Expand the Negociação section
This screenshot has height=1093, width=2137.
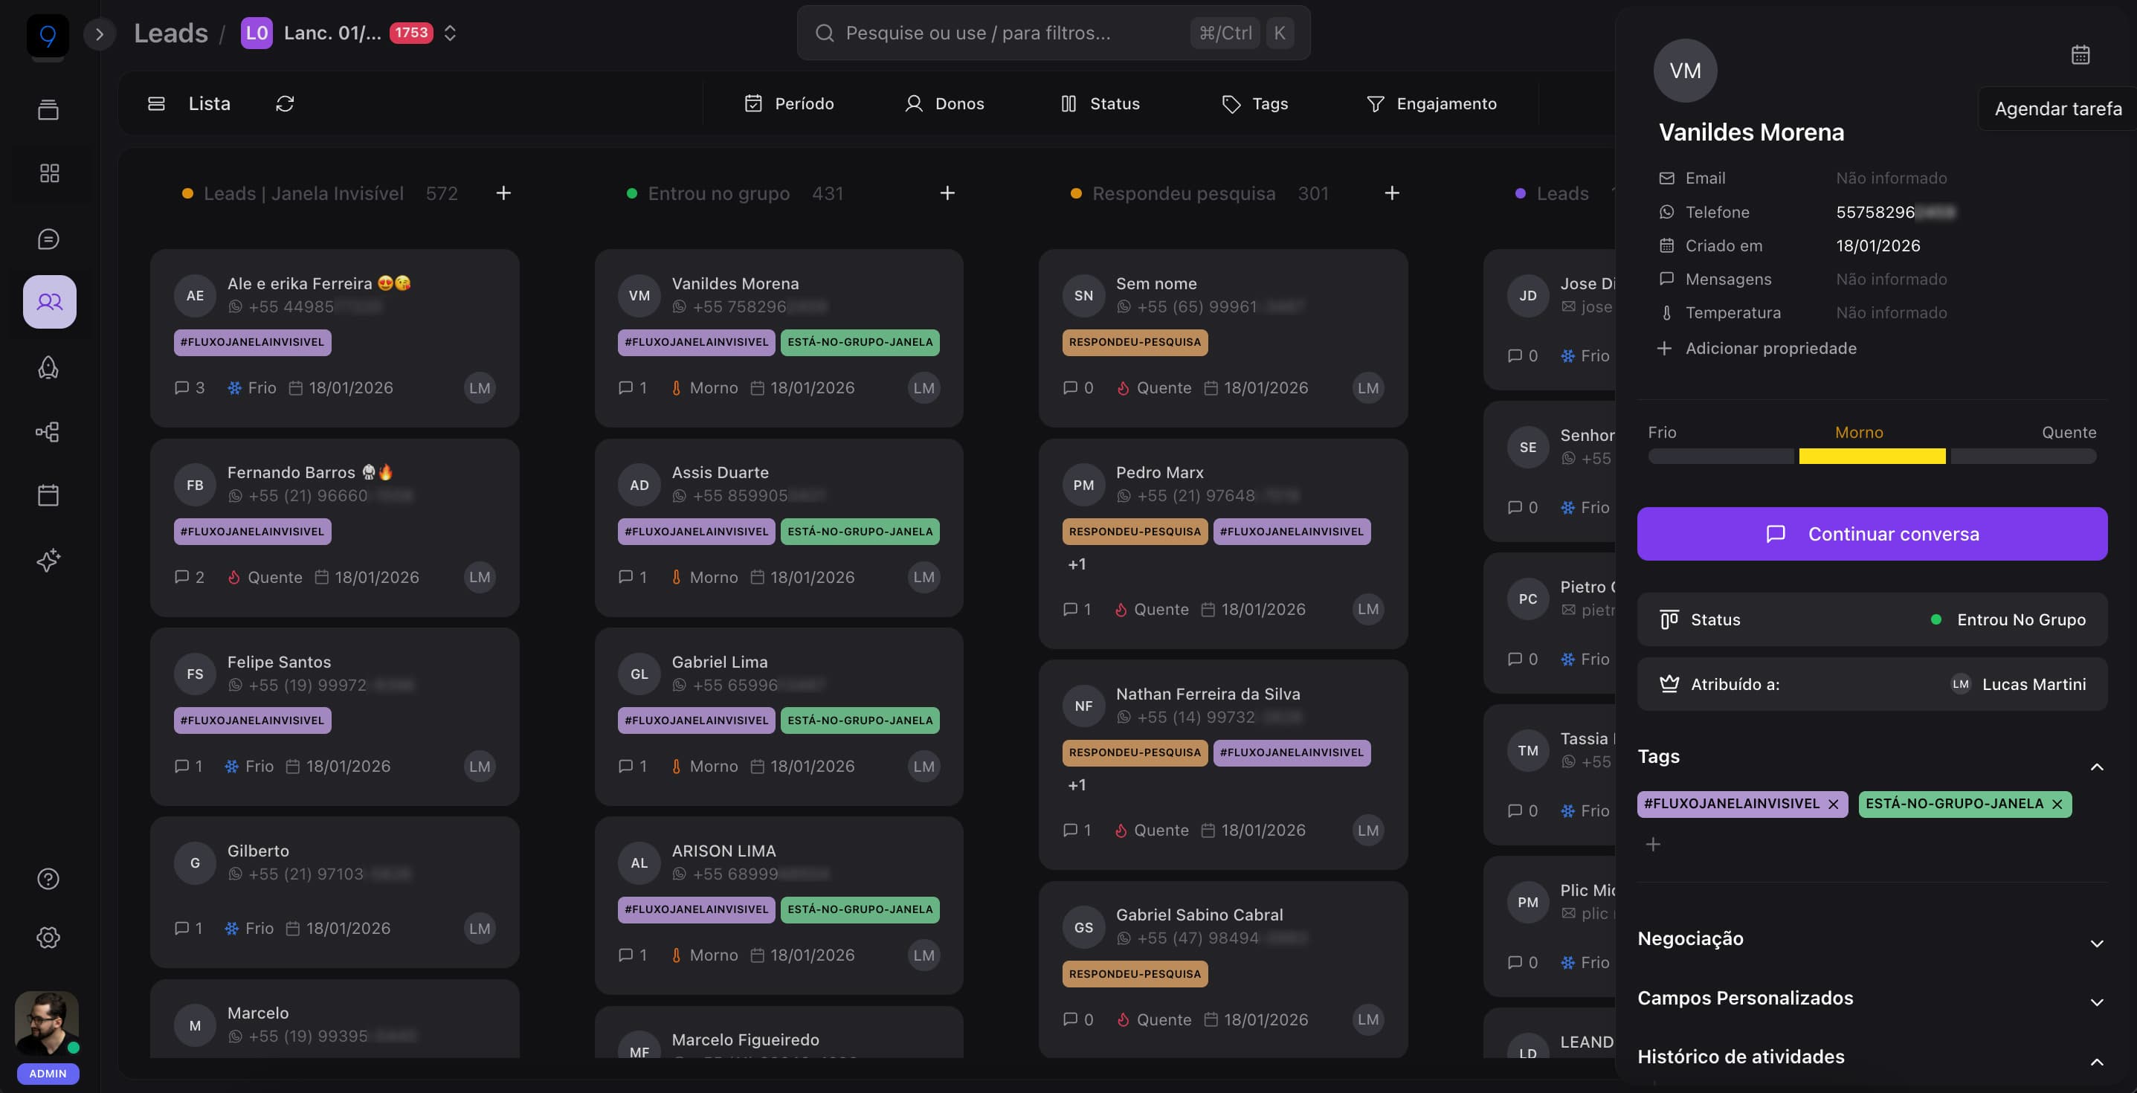(2096, 944)
